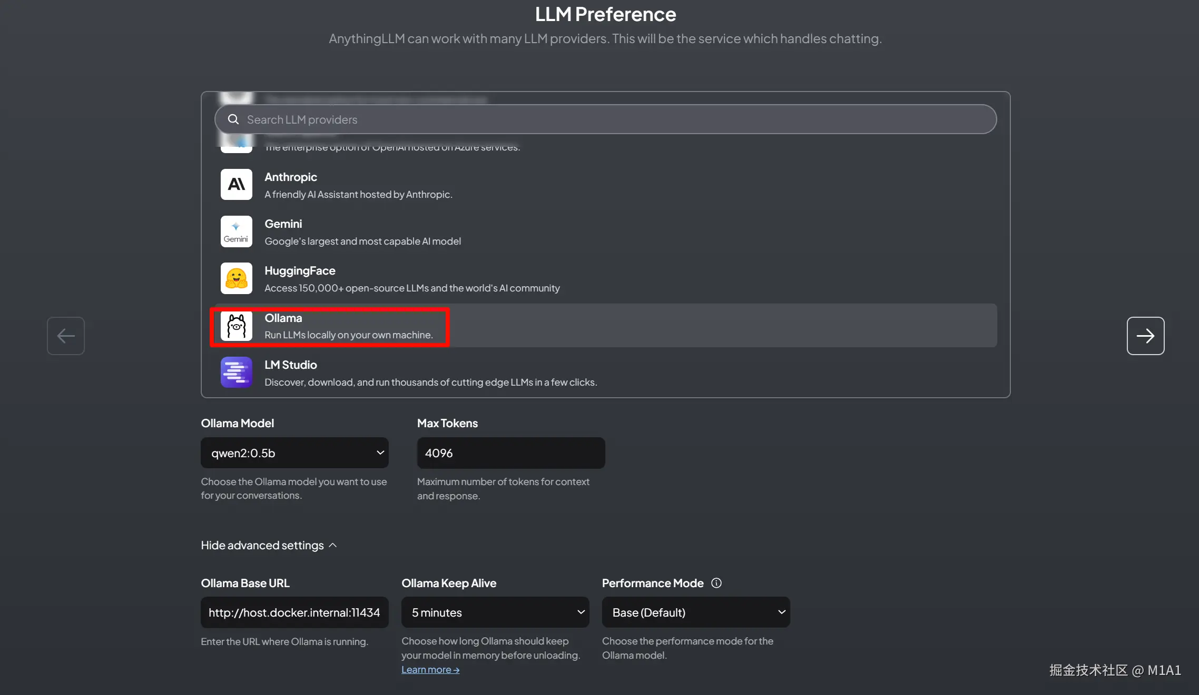Click the HuggingFace emoji icon

pyautogui.click(x=236, y=278)
